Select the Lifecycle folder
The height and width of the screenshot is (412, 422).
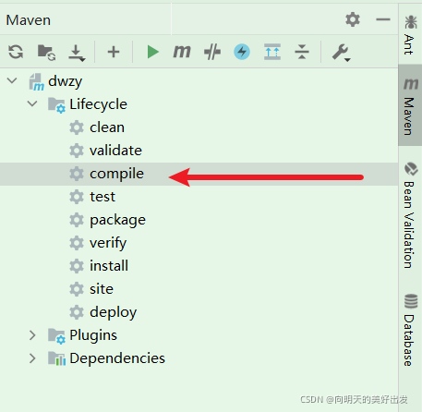(x=98, y=104)
